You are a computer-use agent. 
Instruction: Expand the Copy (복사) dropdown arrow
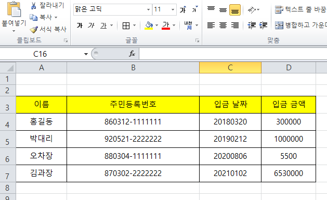pos(56,17)
